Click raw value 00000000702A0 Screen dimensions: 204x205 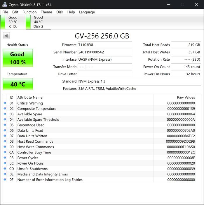(x=181, y=131)
